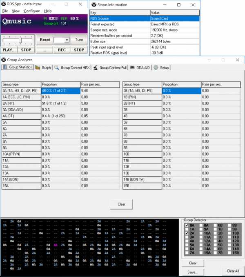The height and width of the screenshot is (277, 245).
Task: Enable the 14B group detector checkbox
Action: [x=229, y=249]
